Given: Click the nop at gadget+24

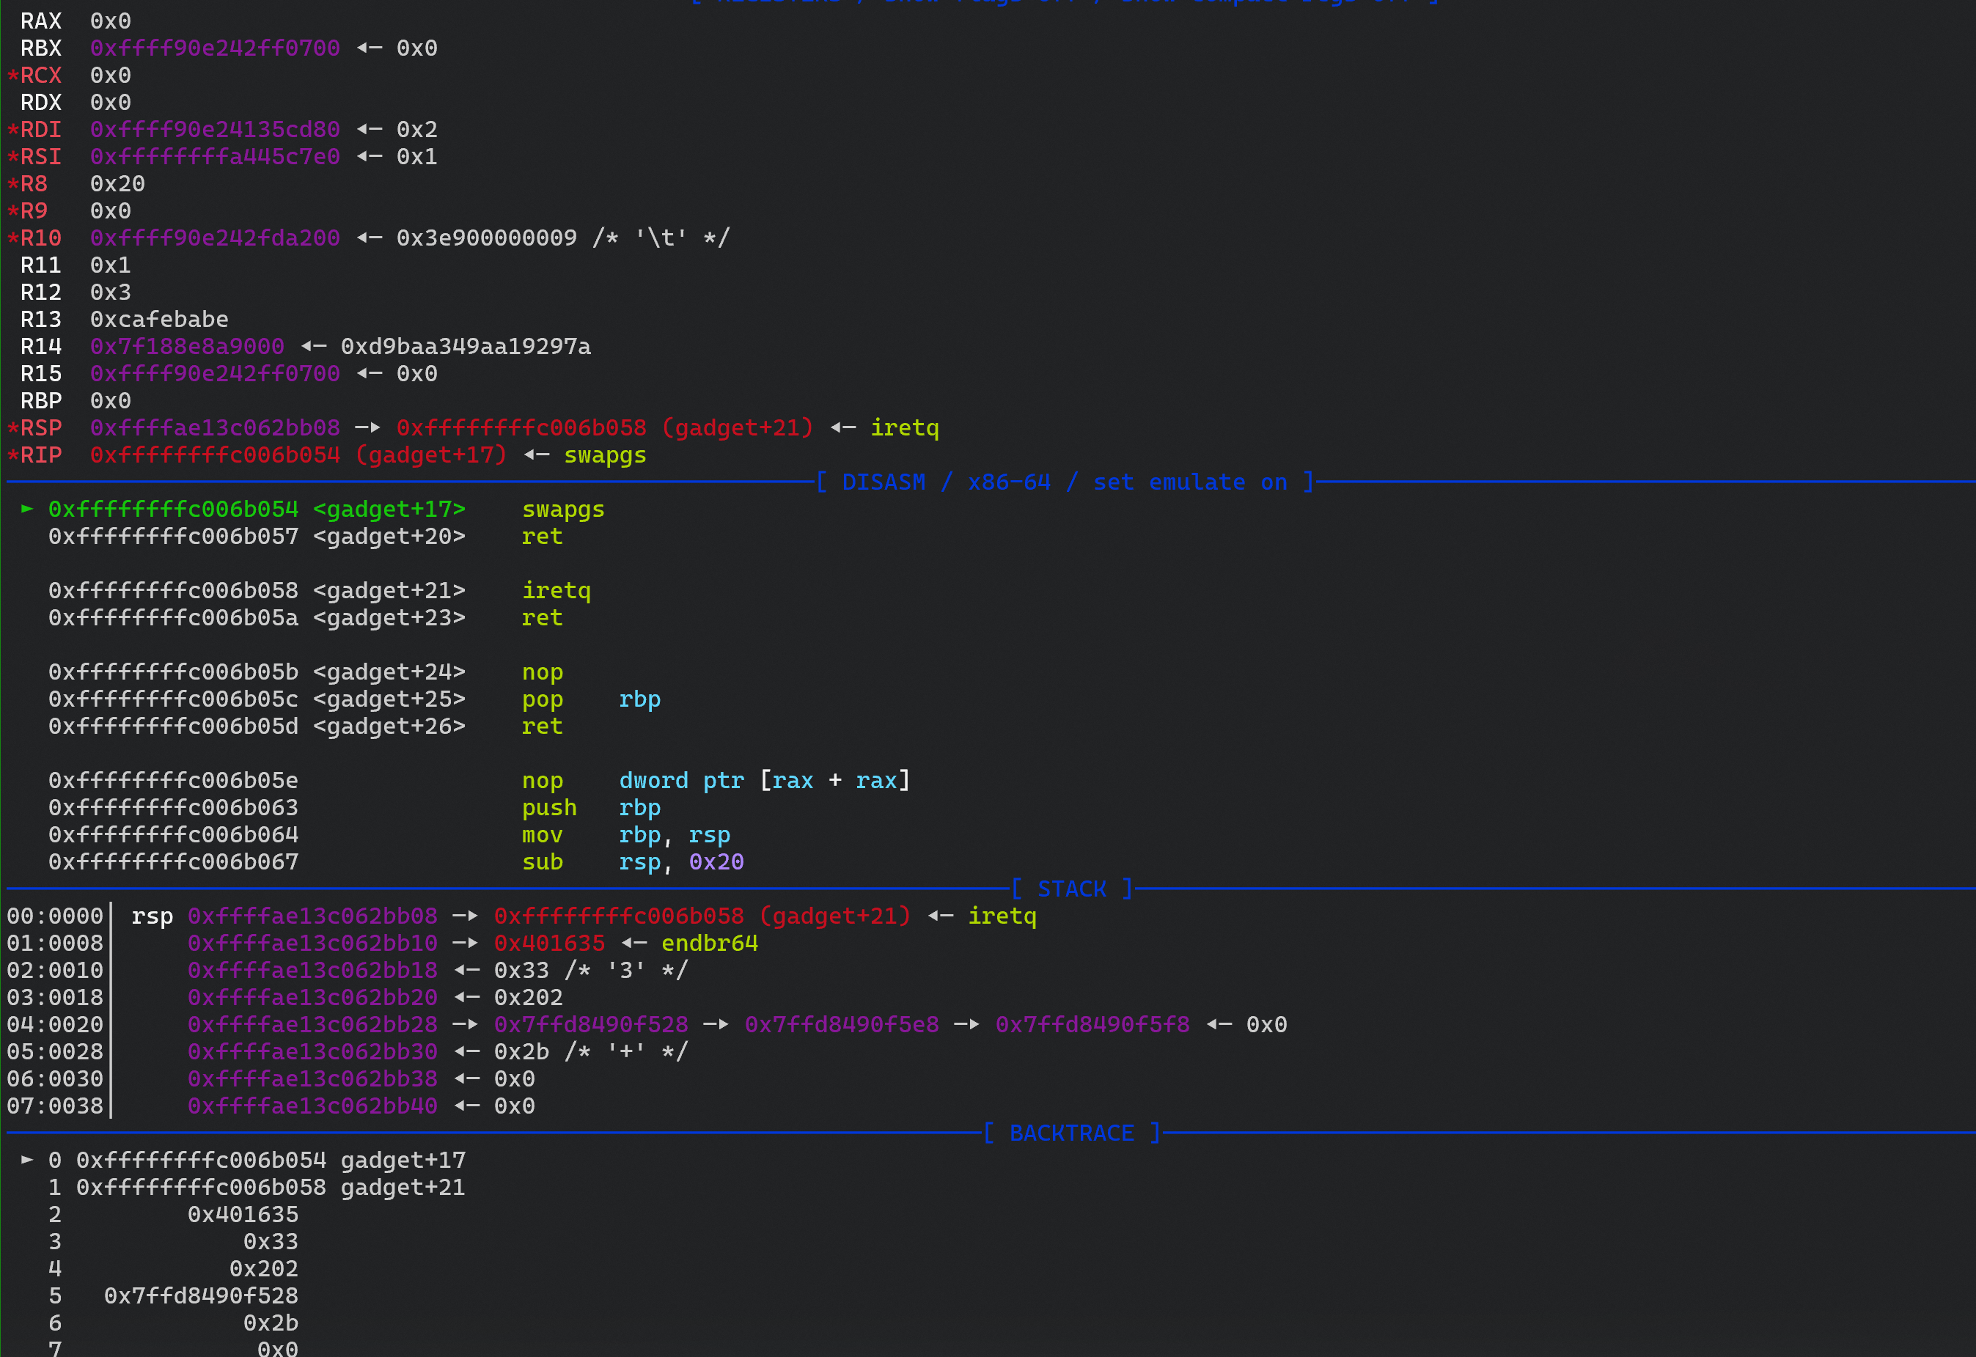Looking at the screenshot, I should (x=543, y=672).
